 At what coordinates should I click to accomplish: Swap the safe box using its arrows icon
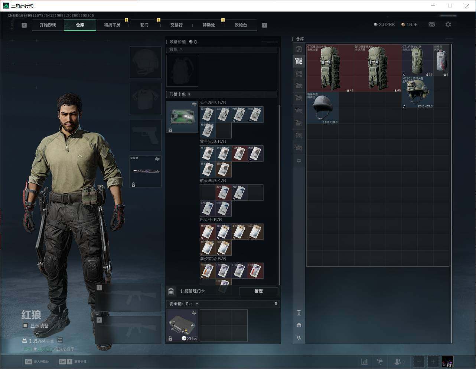click(x=194, y=313)
